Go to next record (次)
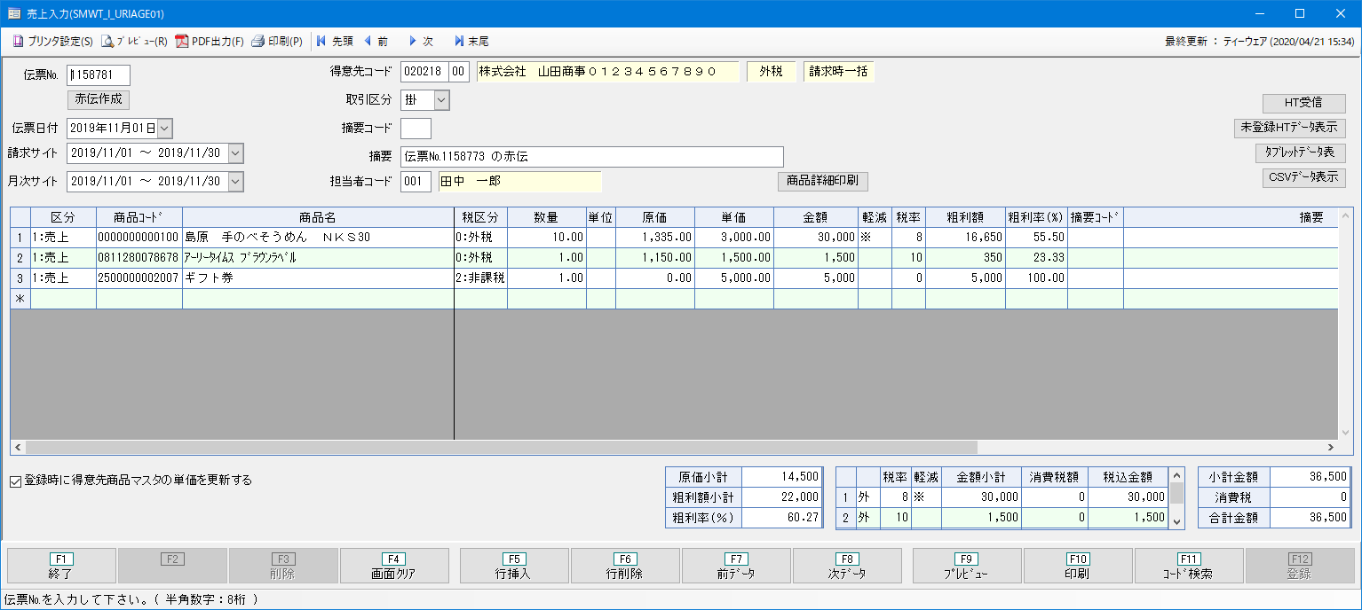This screenshot has height=610, width=1362. [x=420, y=42]
